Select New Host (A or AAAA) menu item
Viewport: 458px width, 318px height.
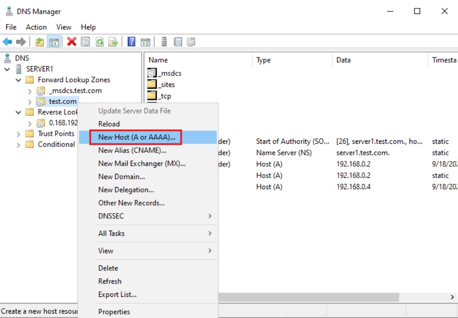(x=136, y=137)
